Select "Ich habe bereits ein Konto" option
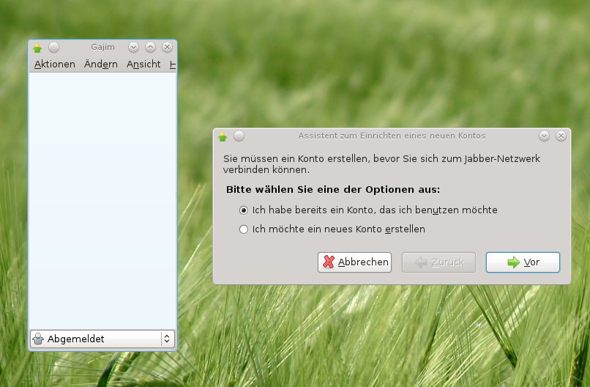Screen dimensions: 590x387 tap(244, 210)
